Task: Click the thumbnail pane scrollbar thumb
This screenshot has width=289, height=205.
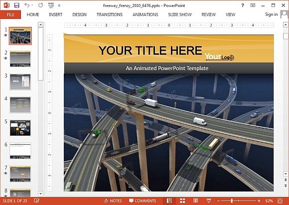Action: [x=40, y=54]
